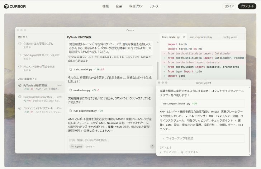Click the レビュー準備完了 3 section header
Viewport: 261px width, 169px height.
pos(27,79)
